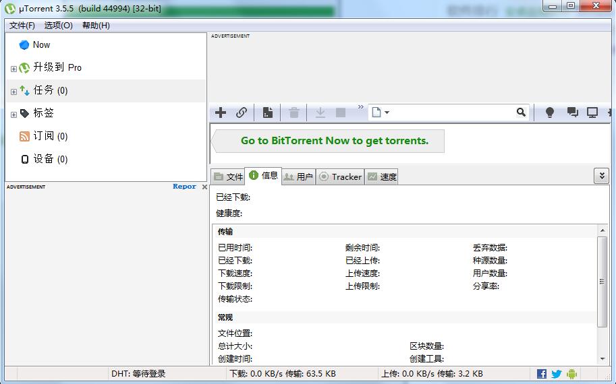Image resolution: width=616 pixels, height=384 pixels.
Task: Open the 选项(O) menu
Action: click(x=58, y=26)
